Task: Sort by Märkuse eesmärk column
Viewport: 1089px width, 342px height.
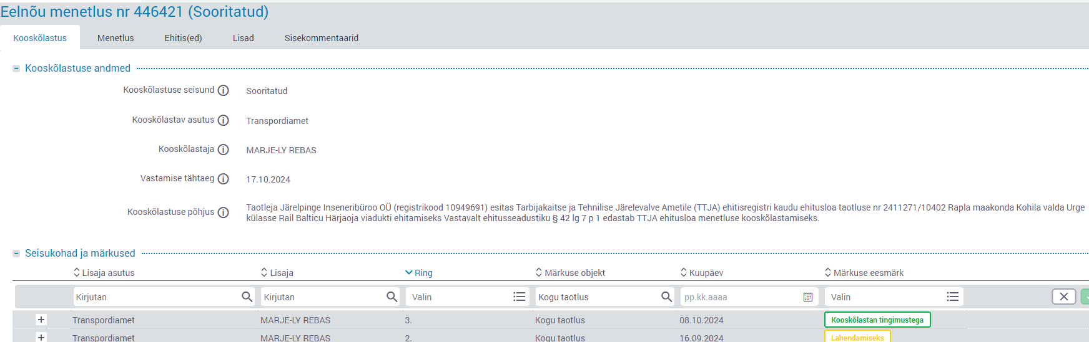Action: click(864, 273)
